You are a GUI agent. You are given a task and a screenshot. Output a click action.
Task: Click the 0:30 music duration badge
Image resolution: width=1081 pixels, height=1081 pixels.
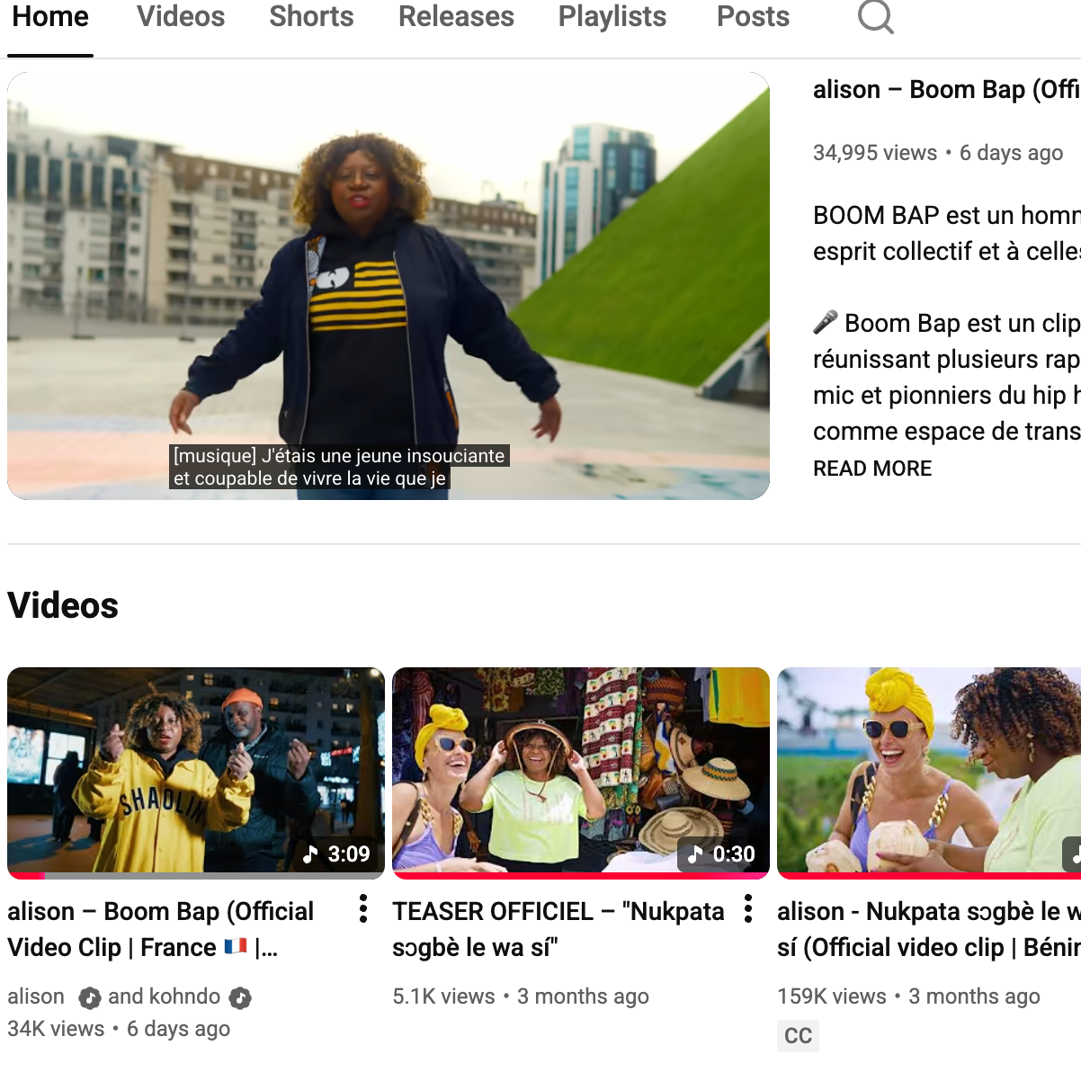pos(722,853)
